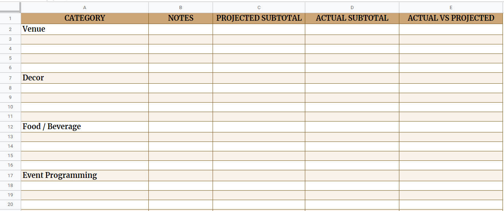Select column D by its header
The width and height of the screenshot is (504, 211).
352,7
